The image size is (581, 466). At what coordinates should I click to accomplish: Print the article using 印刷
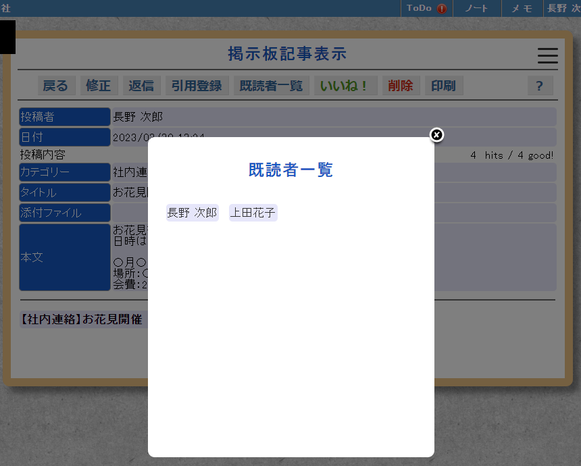[x=443, y=86]
